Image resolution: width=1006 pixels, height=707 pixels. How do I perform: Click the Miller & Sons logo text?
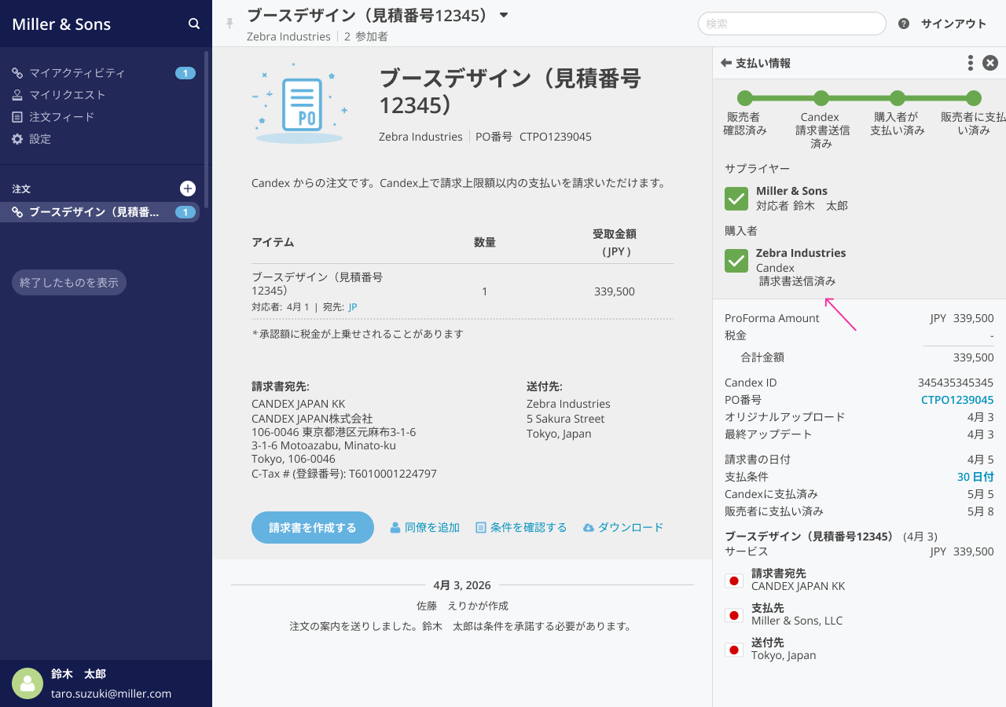pos(61,24)
